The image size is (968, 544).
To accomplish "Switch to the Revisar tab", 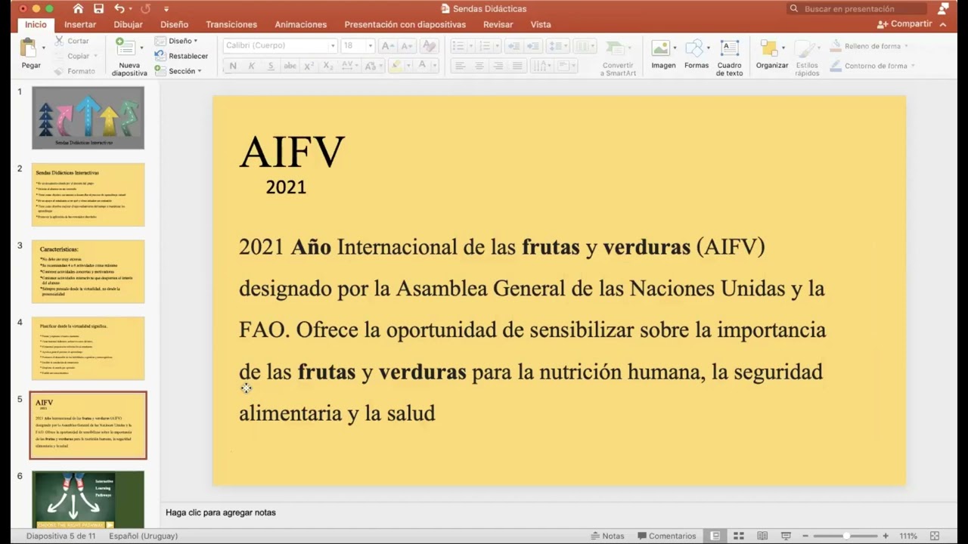I will click(498, 24).
